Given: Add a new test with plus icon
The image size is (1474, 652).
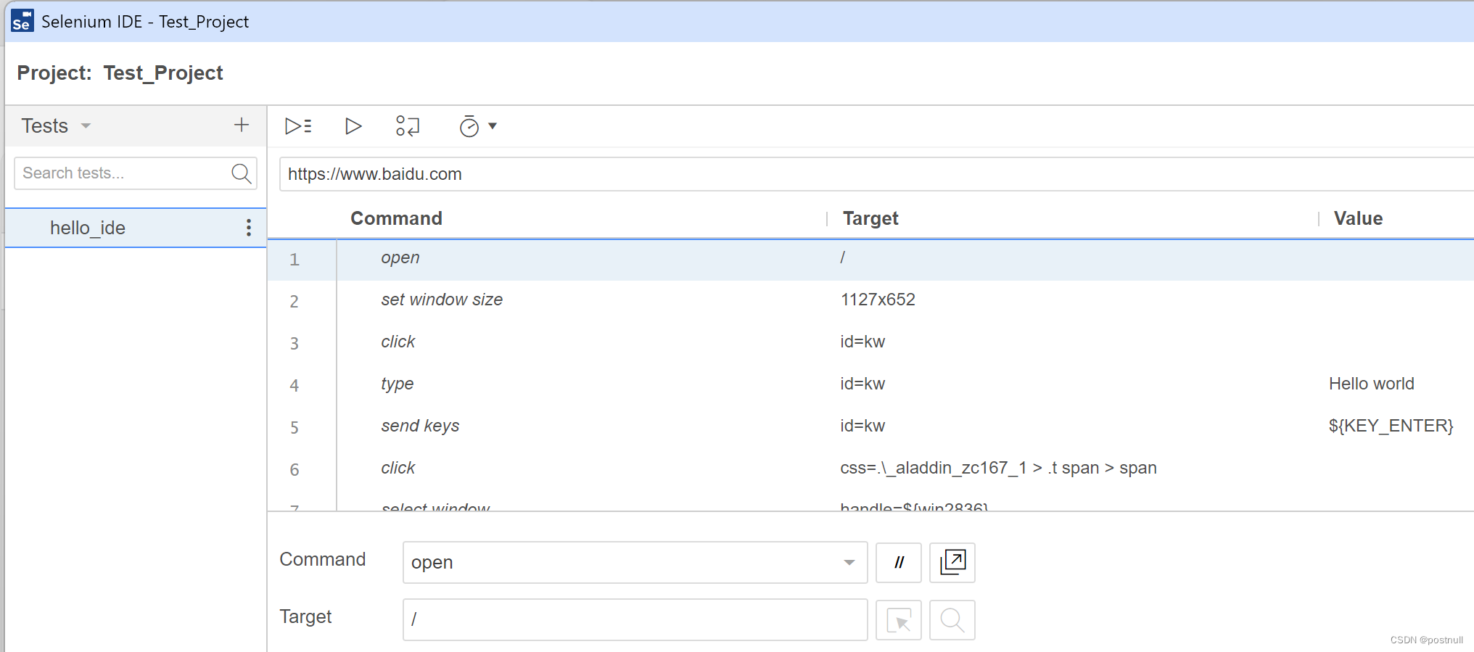Looking at the screenshot, I should click(x=242, y=125).
